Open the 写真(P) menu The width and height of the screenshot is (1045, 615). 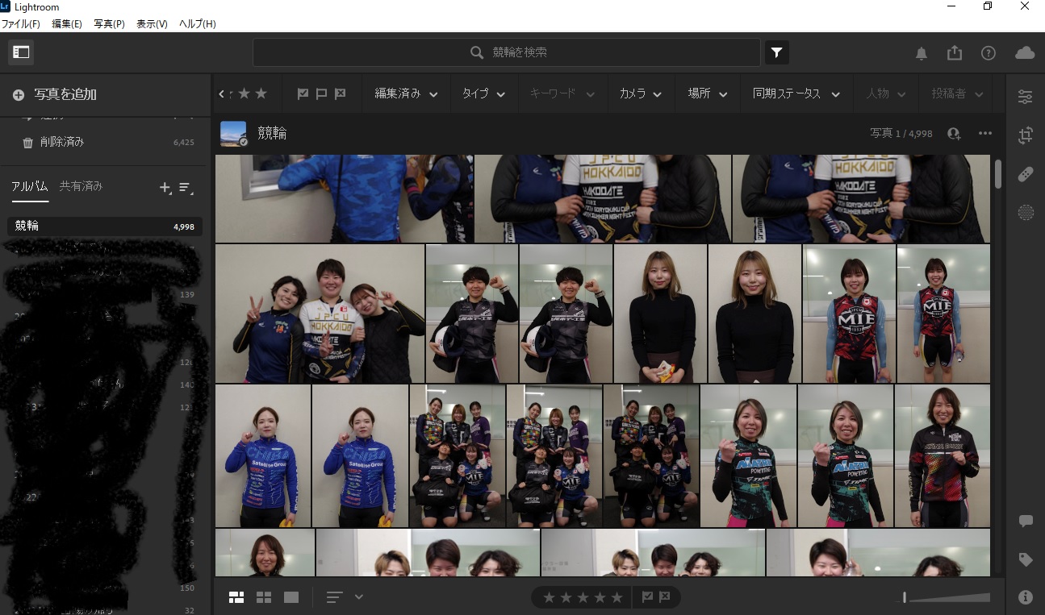(x=109, y=24)
